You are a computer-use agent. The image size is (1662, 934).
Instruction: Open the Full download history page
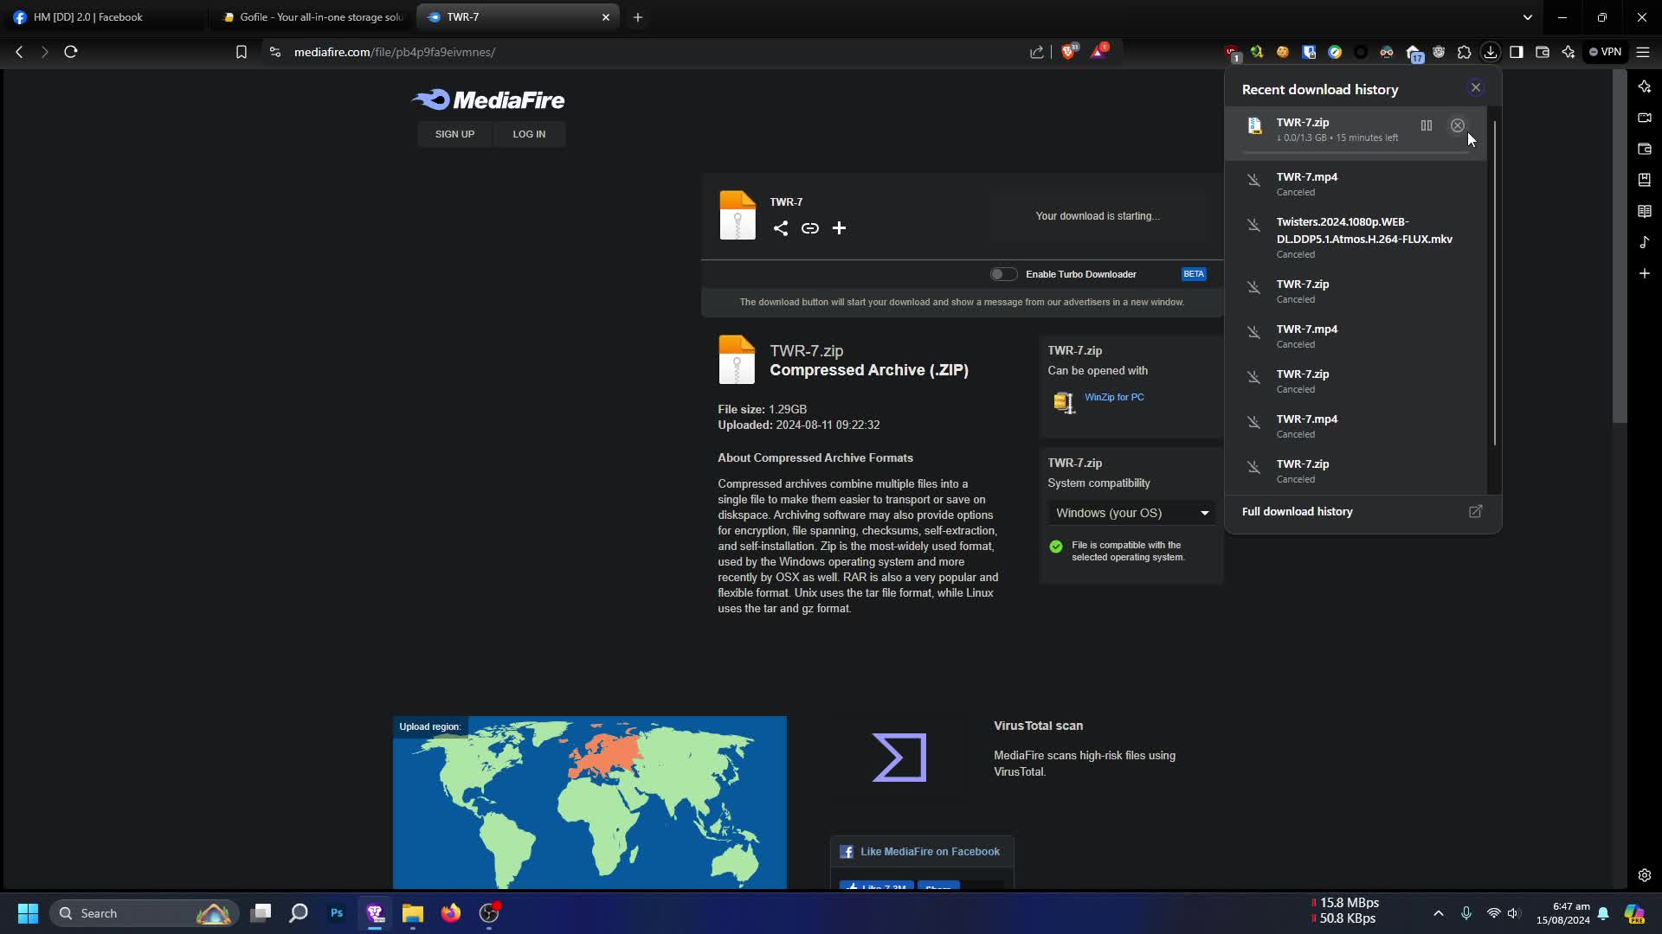(x=1362, y=512)
